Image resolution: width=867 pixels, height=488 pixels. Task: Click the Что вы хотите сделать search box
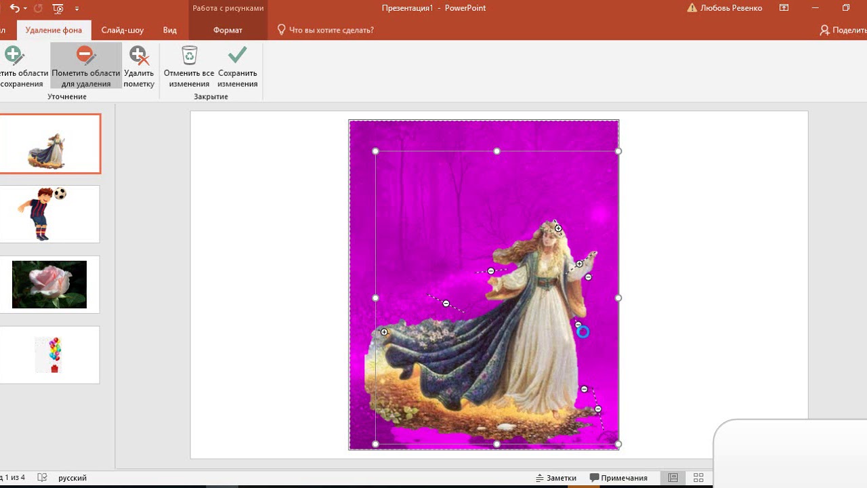pos(326,30)
